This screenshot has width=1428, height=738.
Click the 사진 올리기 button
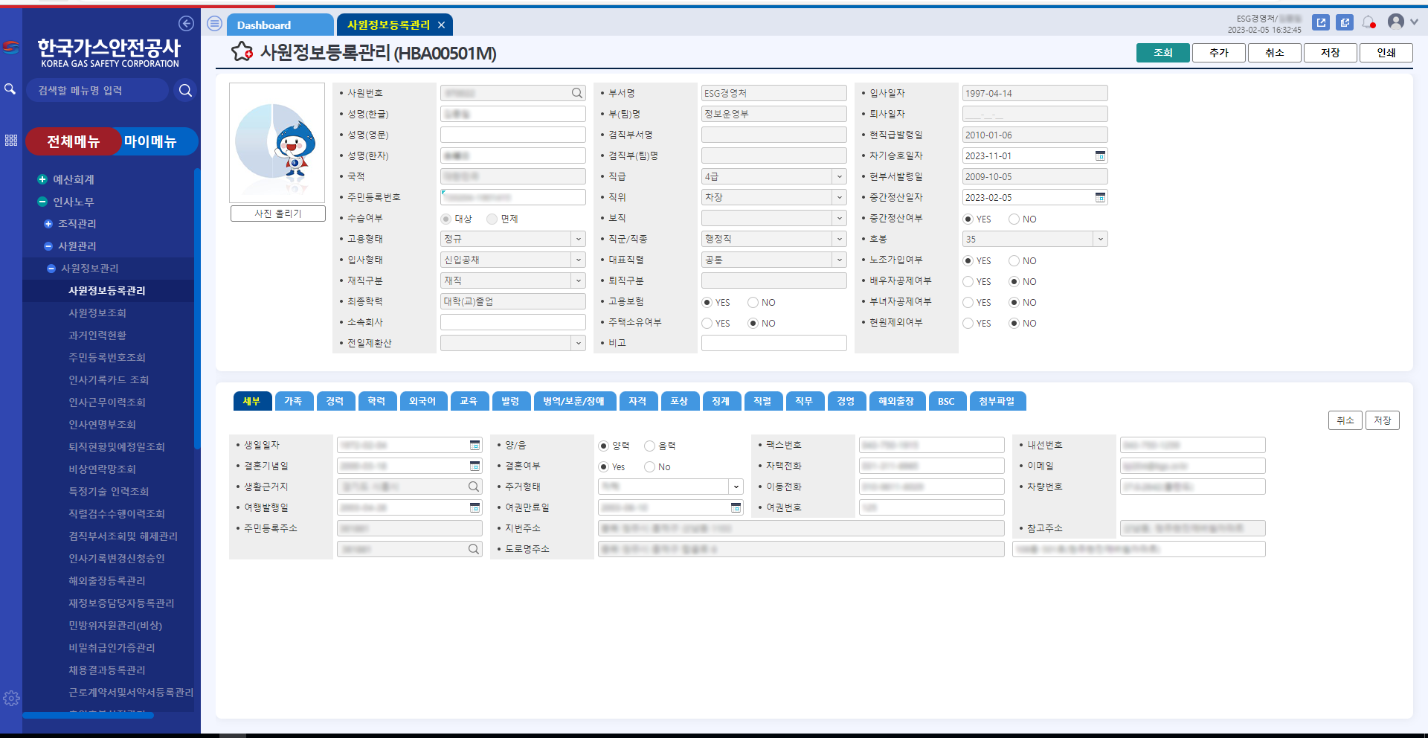[277, 214]
